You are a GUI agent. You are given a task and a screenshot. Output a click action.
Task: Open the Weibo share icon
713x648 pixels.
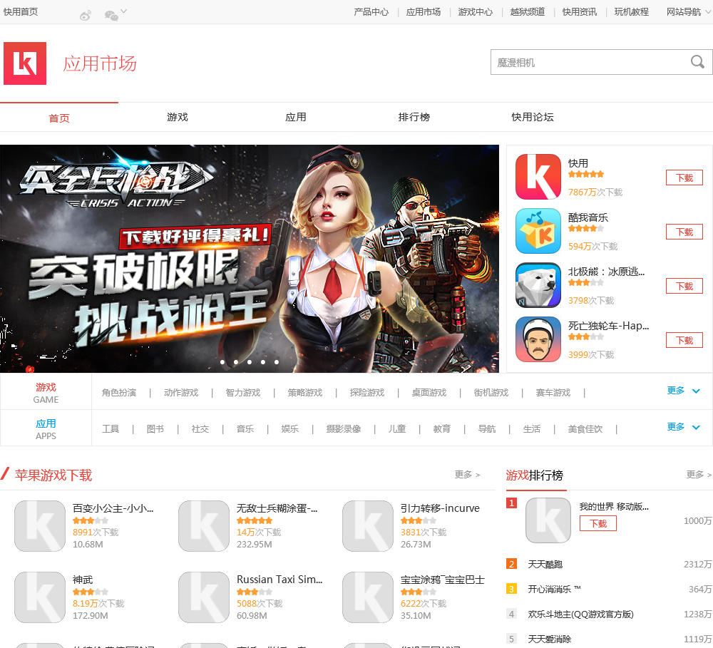pyautogui.click(x=86, y=16)
